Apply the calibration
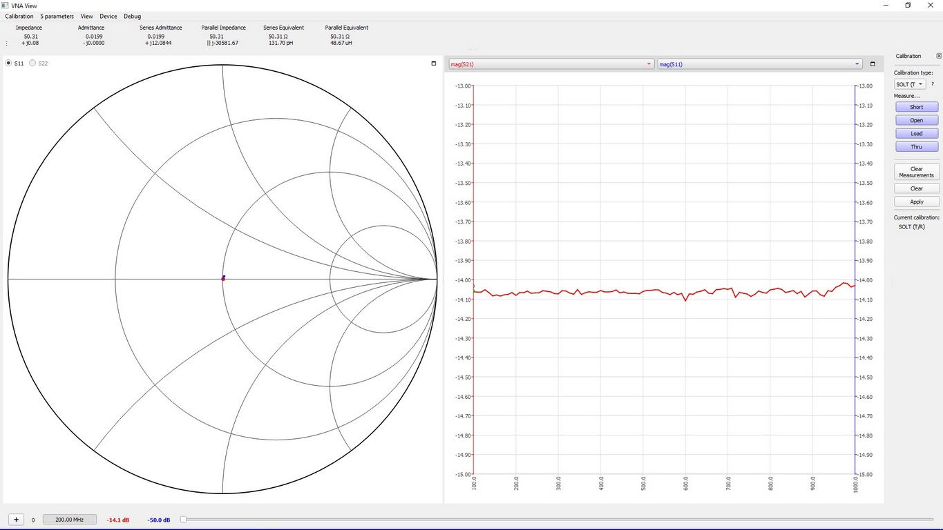The height and width of the screenshot is (530, 943). pyautogui.click(x=917, y=202)
